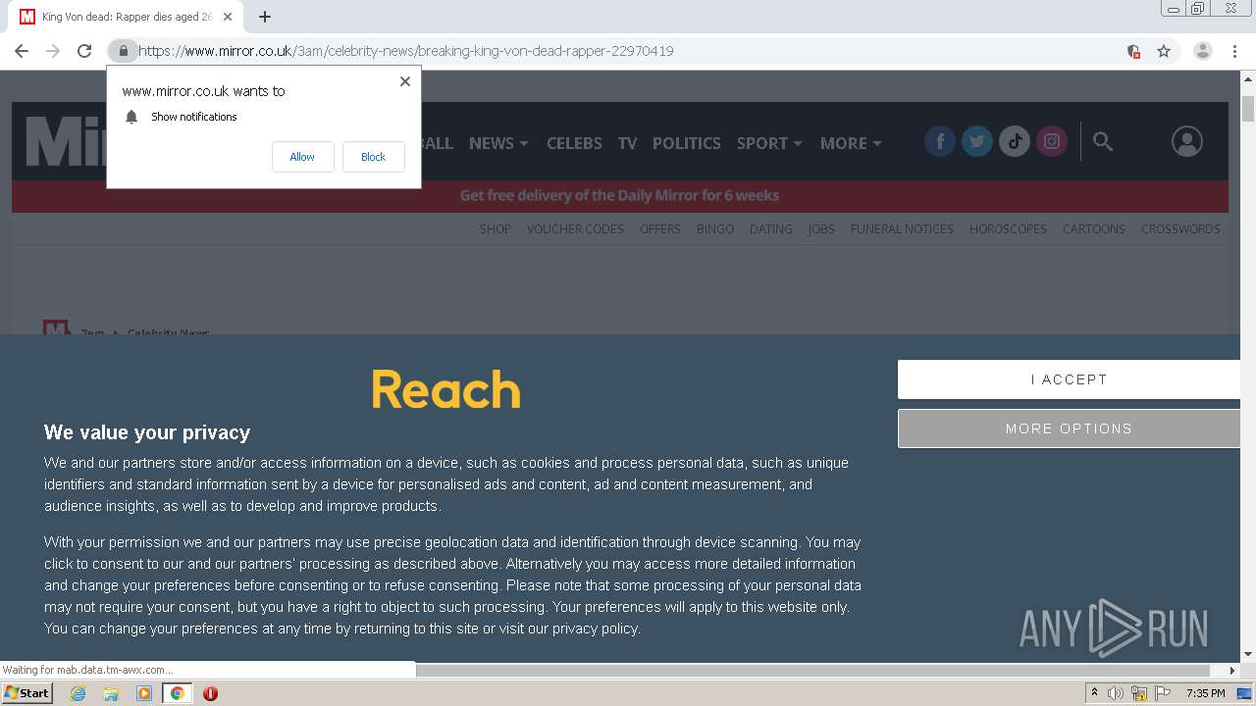The height and width of the screenshot is (706, 1256).
Task: Click the address bar URL field
Action: point(628,51)
